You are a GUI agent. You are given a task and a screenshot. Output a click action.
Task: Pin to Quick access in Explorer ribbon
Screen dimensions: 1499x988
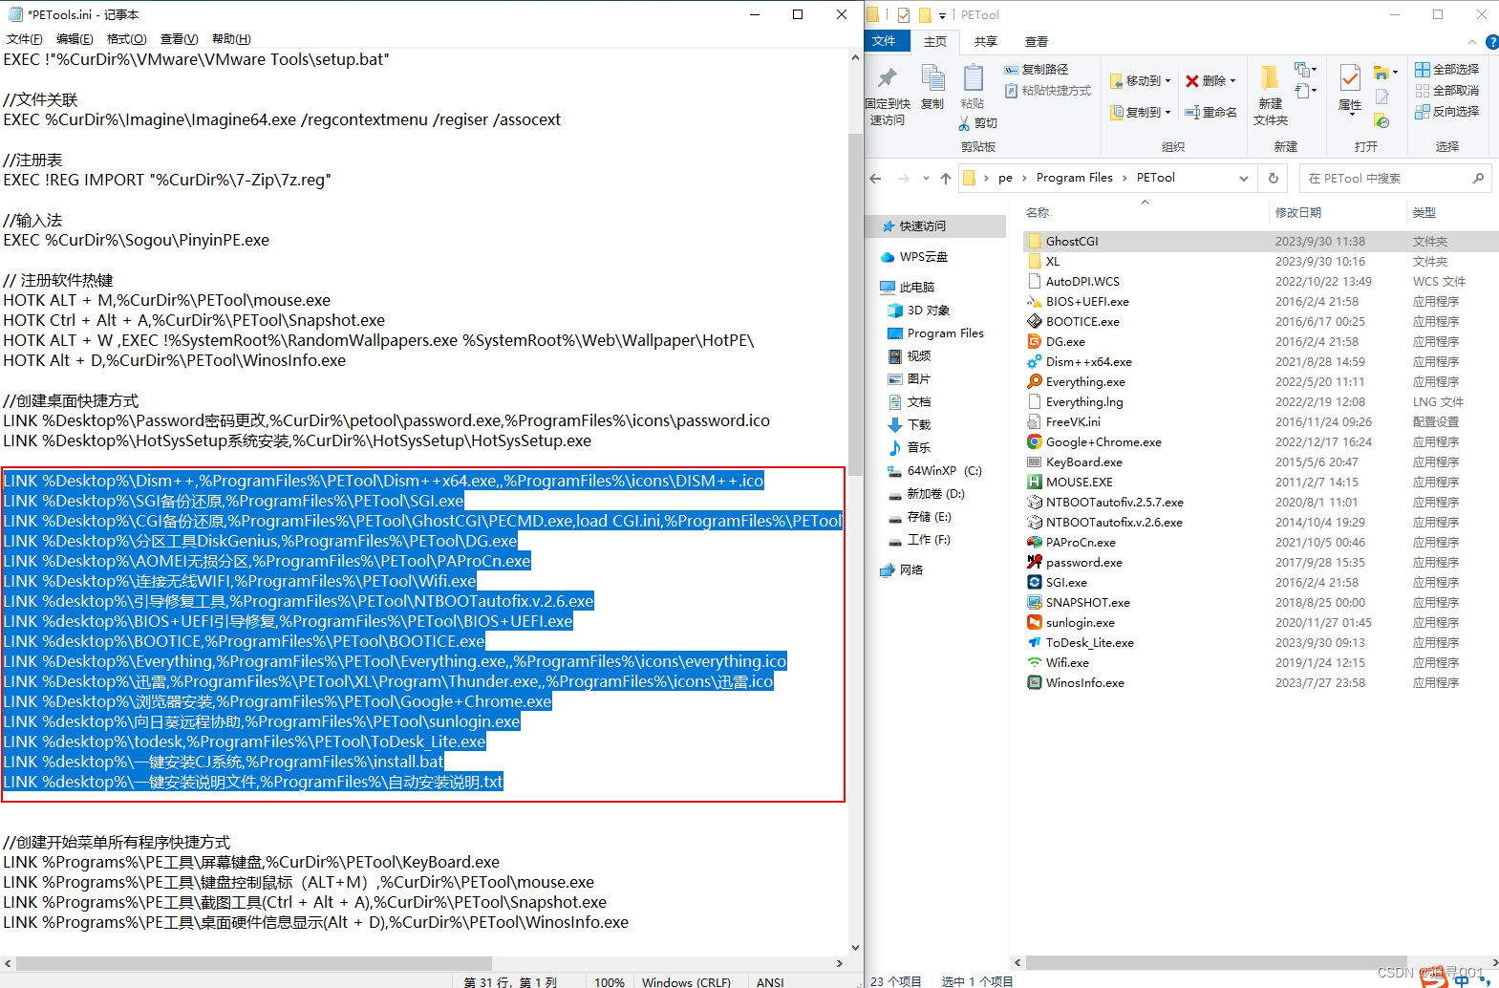click(x=888, y=96)
